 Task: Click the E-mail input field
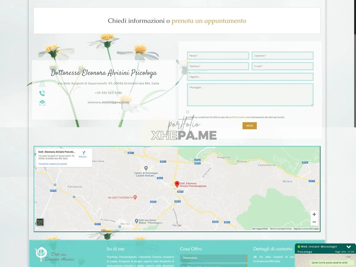pyautogui.click(x=282, y=66)
